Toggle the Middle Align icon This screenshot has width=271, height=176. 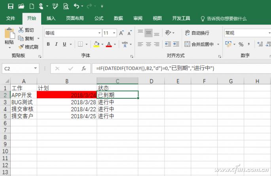point(148,33)
